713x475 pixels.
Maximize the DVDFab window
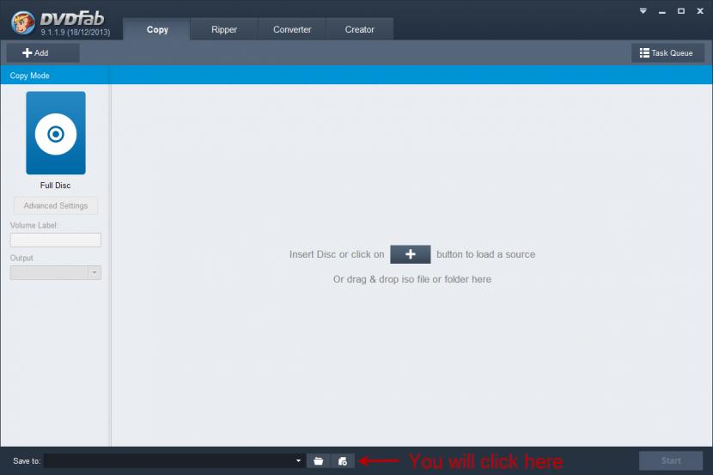(680, 11)
